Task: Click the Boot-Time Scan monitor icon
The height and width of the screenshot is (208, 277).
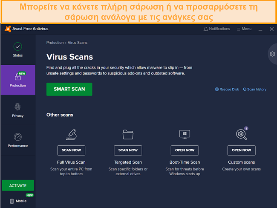Action: coord(185,135)
